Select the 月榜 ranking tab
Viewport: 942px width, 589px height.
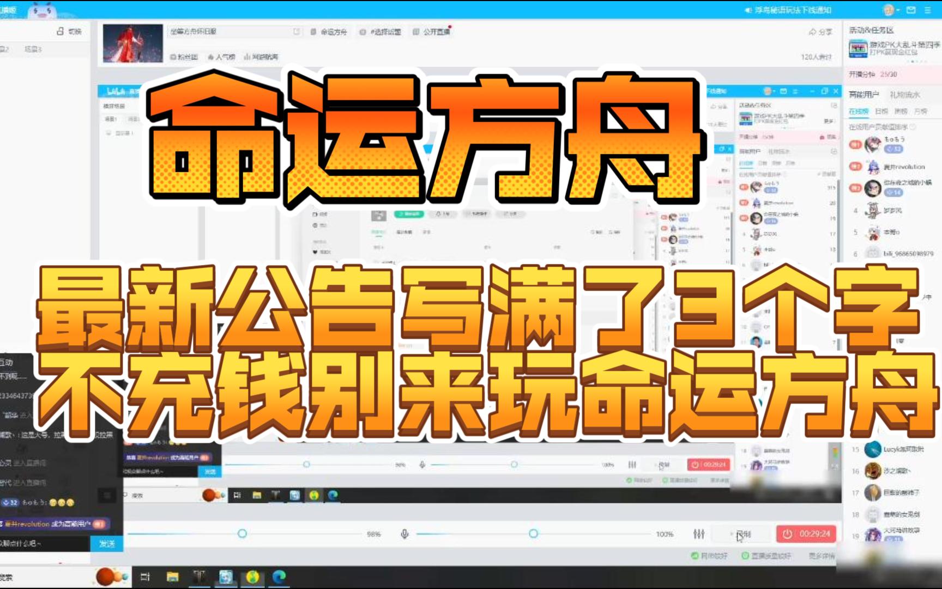click(921, 111)
